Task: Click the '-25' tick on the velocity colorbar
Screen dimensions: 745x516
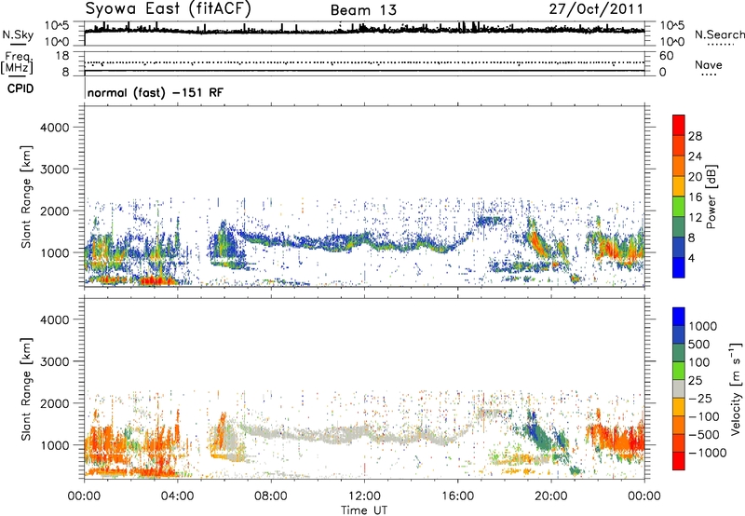Action: [x=702, y=398]
